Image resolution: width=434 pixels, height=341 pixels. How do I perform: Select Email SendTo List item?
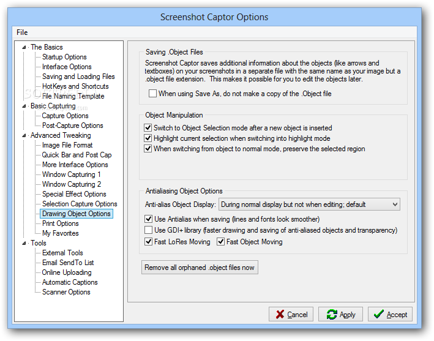68,263
